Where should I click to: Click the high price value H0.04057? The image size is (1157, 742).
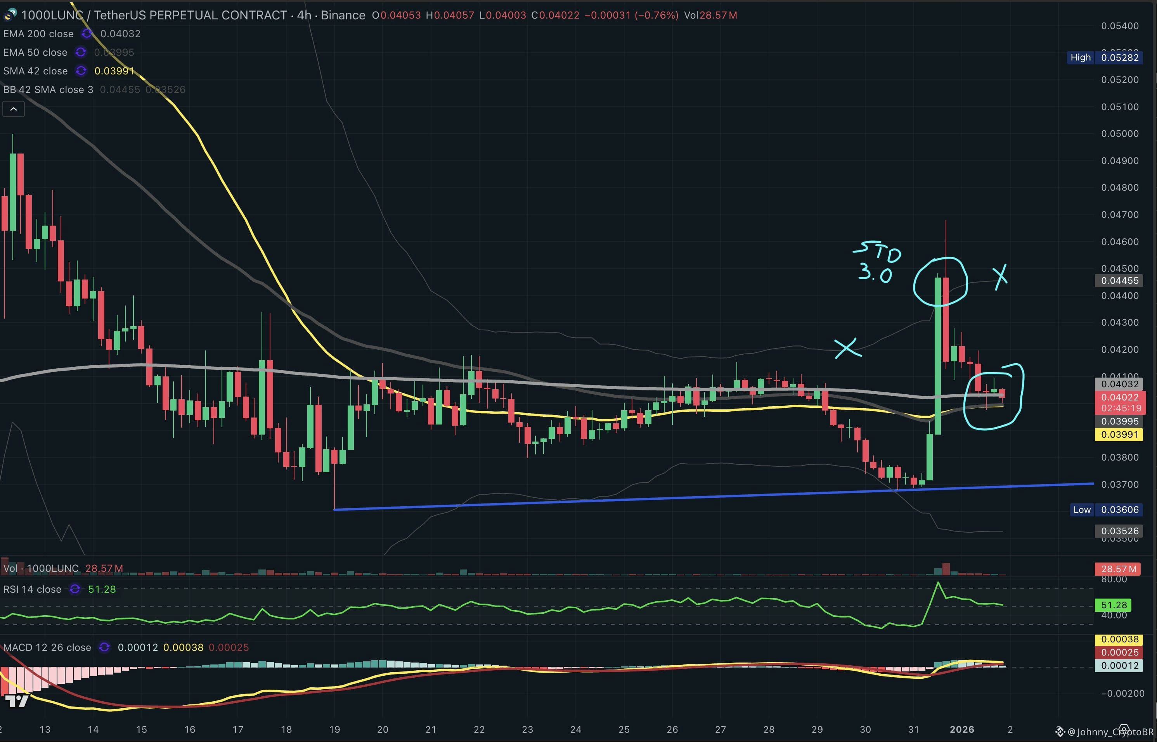450,15
